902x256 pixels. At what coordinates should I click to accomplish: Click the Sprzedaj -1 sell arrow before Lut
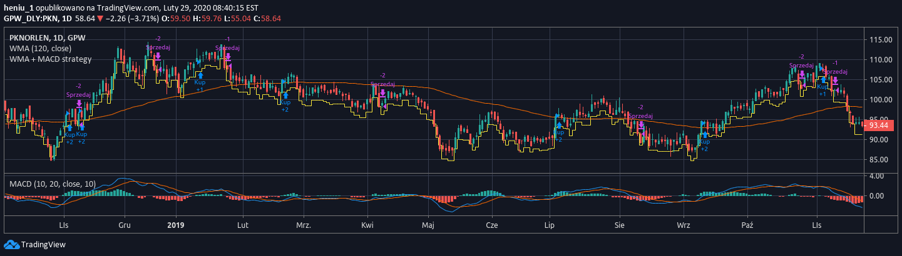coord(227,56)
